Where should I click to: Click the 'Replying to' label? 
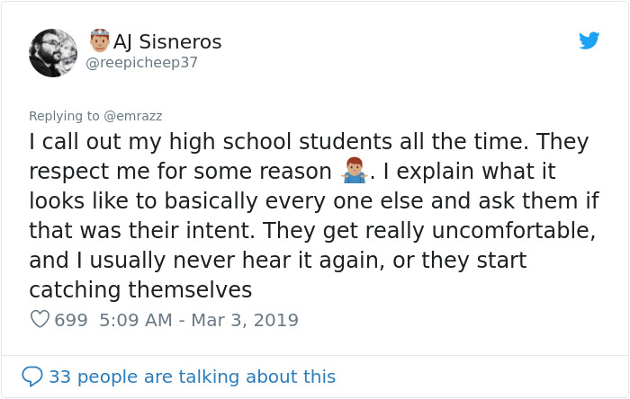coord(62,116)
